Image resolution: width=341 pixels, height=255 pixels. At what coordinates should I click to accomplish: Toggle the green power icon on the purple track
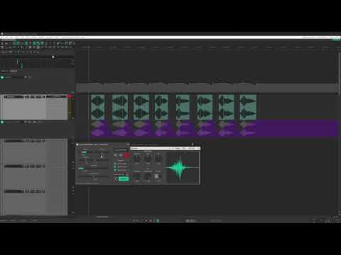click(2, 122)
